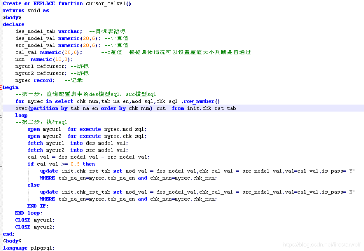Click the highlighted 'over(partition by tab_na_en' line
This screenshot has height=251, width=364.
tap(126, 108)
